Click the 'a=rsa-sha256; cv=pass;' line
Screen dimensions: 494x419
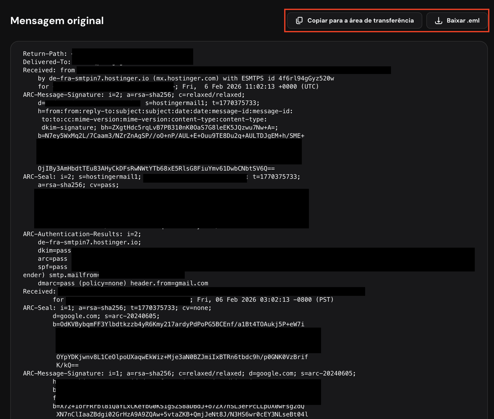[x=78, y=185]
